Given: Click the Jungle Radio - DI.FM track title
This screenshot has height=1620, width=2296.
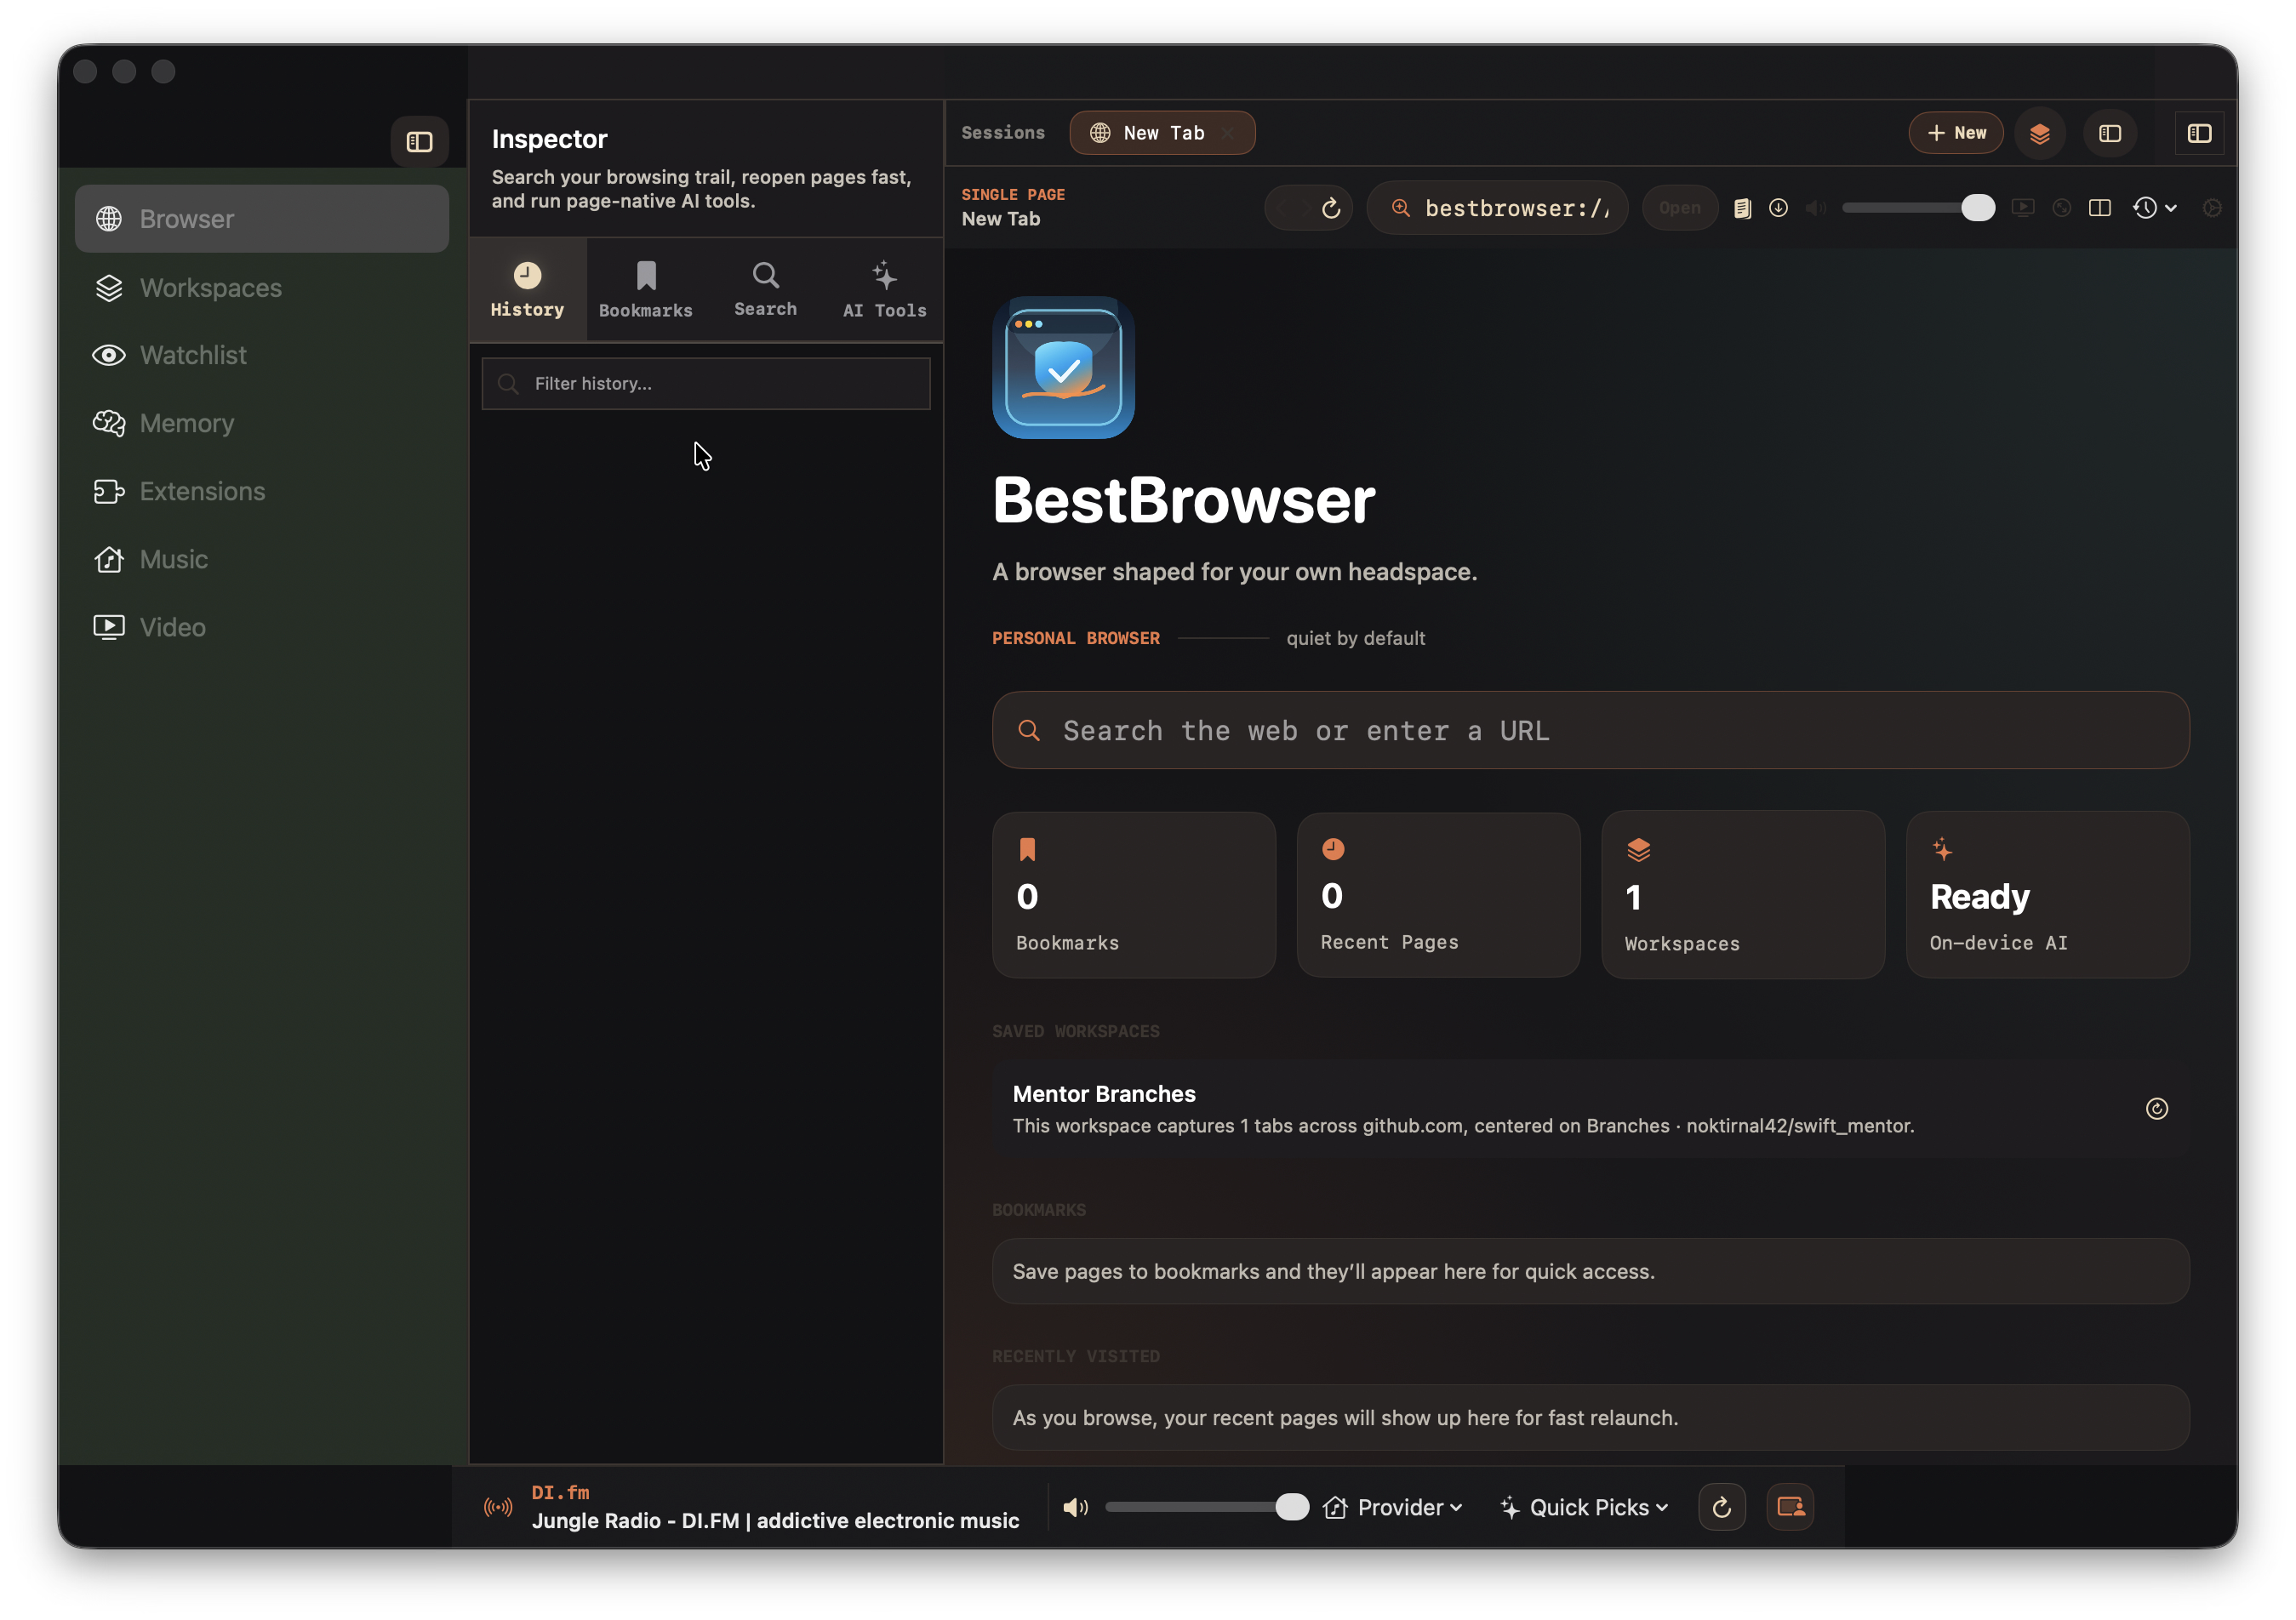Looking at the screenshot, I should (x=775, y=1520).
